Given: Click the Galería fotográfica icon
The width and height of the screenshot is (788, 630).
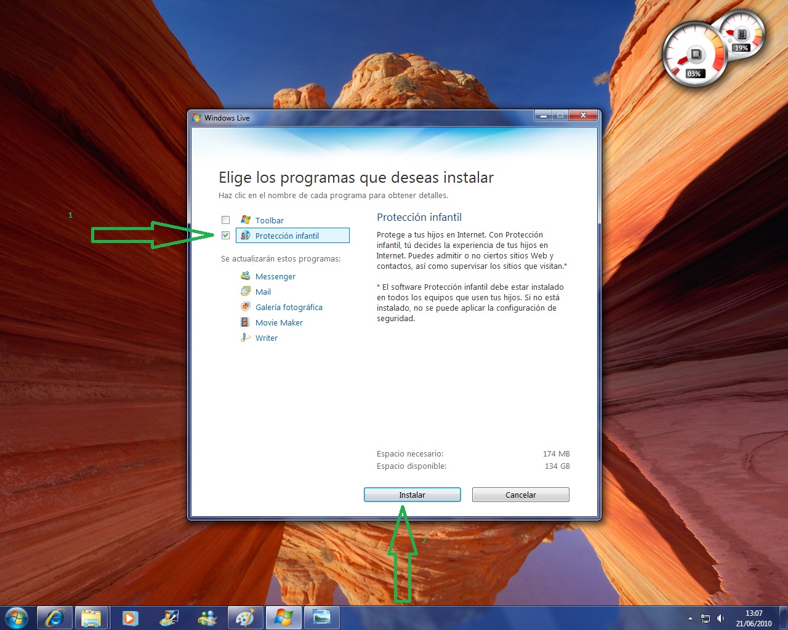Looking at the screenshot, I should click(246, 306).
